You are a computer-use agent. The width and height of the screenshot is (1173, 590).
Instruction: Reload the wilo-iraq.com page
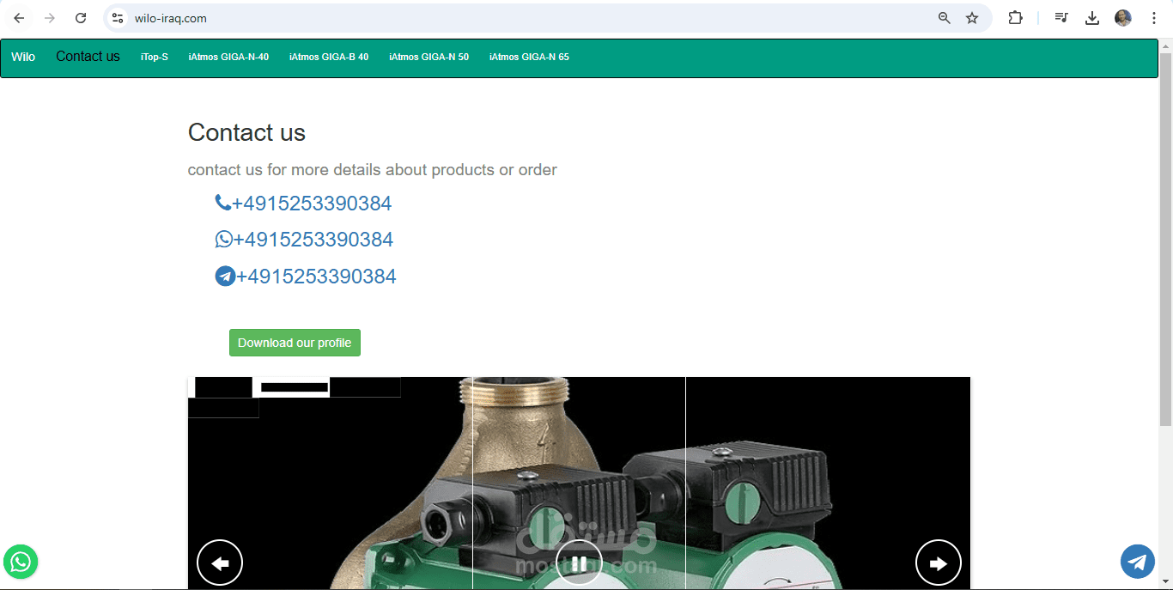click(x=81, y=18)
